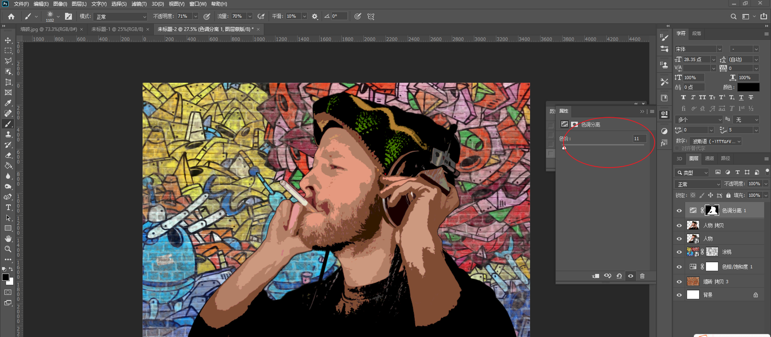
Task: Select the Crop tool
Action: 8,82
